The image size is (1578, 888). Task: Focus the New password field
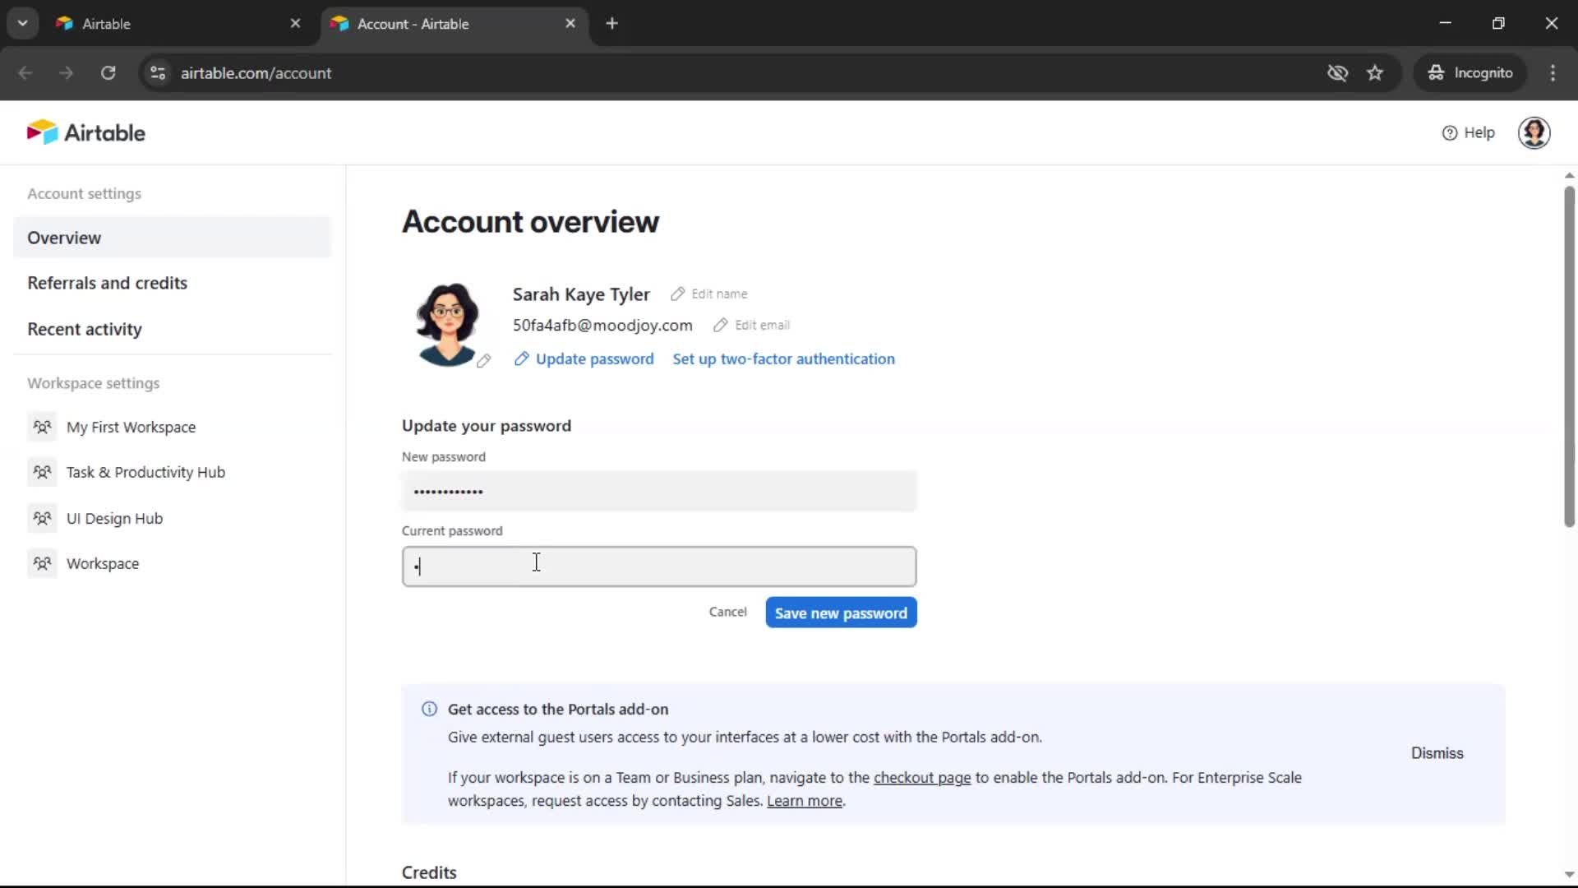coord(659,492)
